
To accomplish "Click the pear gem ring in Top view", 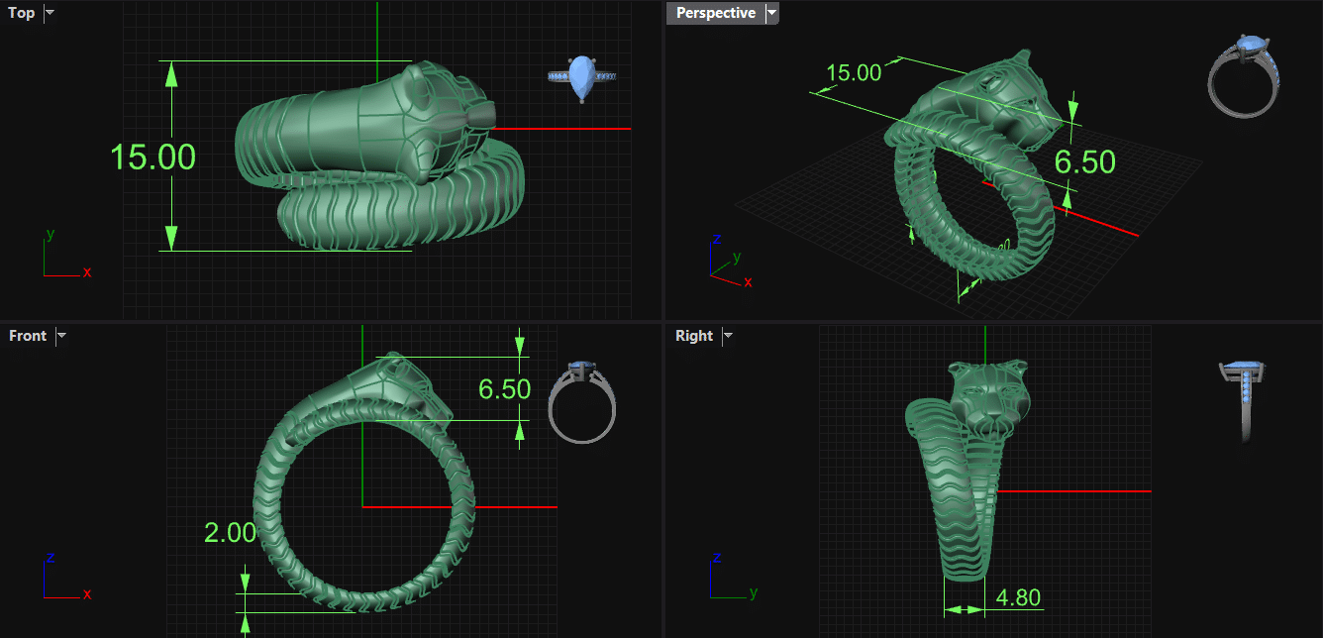I will click(581, 77).
